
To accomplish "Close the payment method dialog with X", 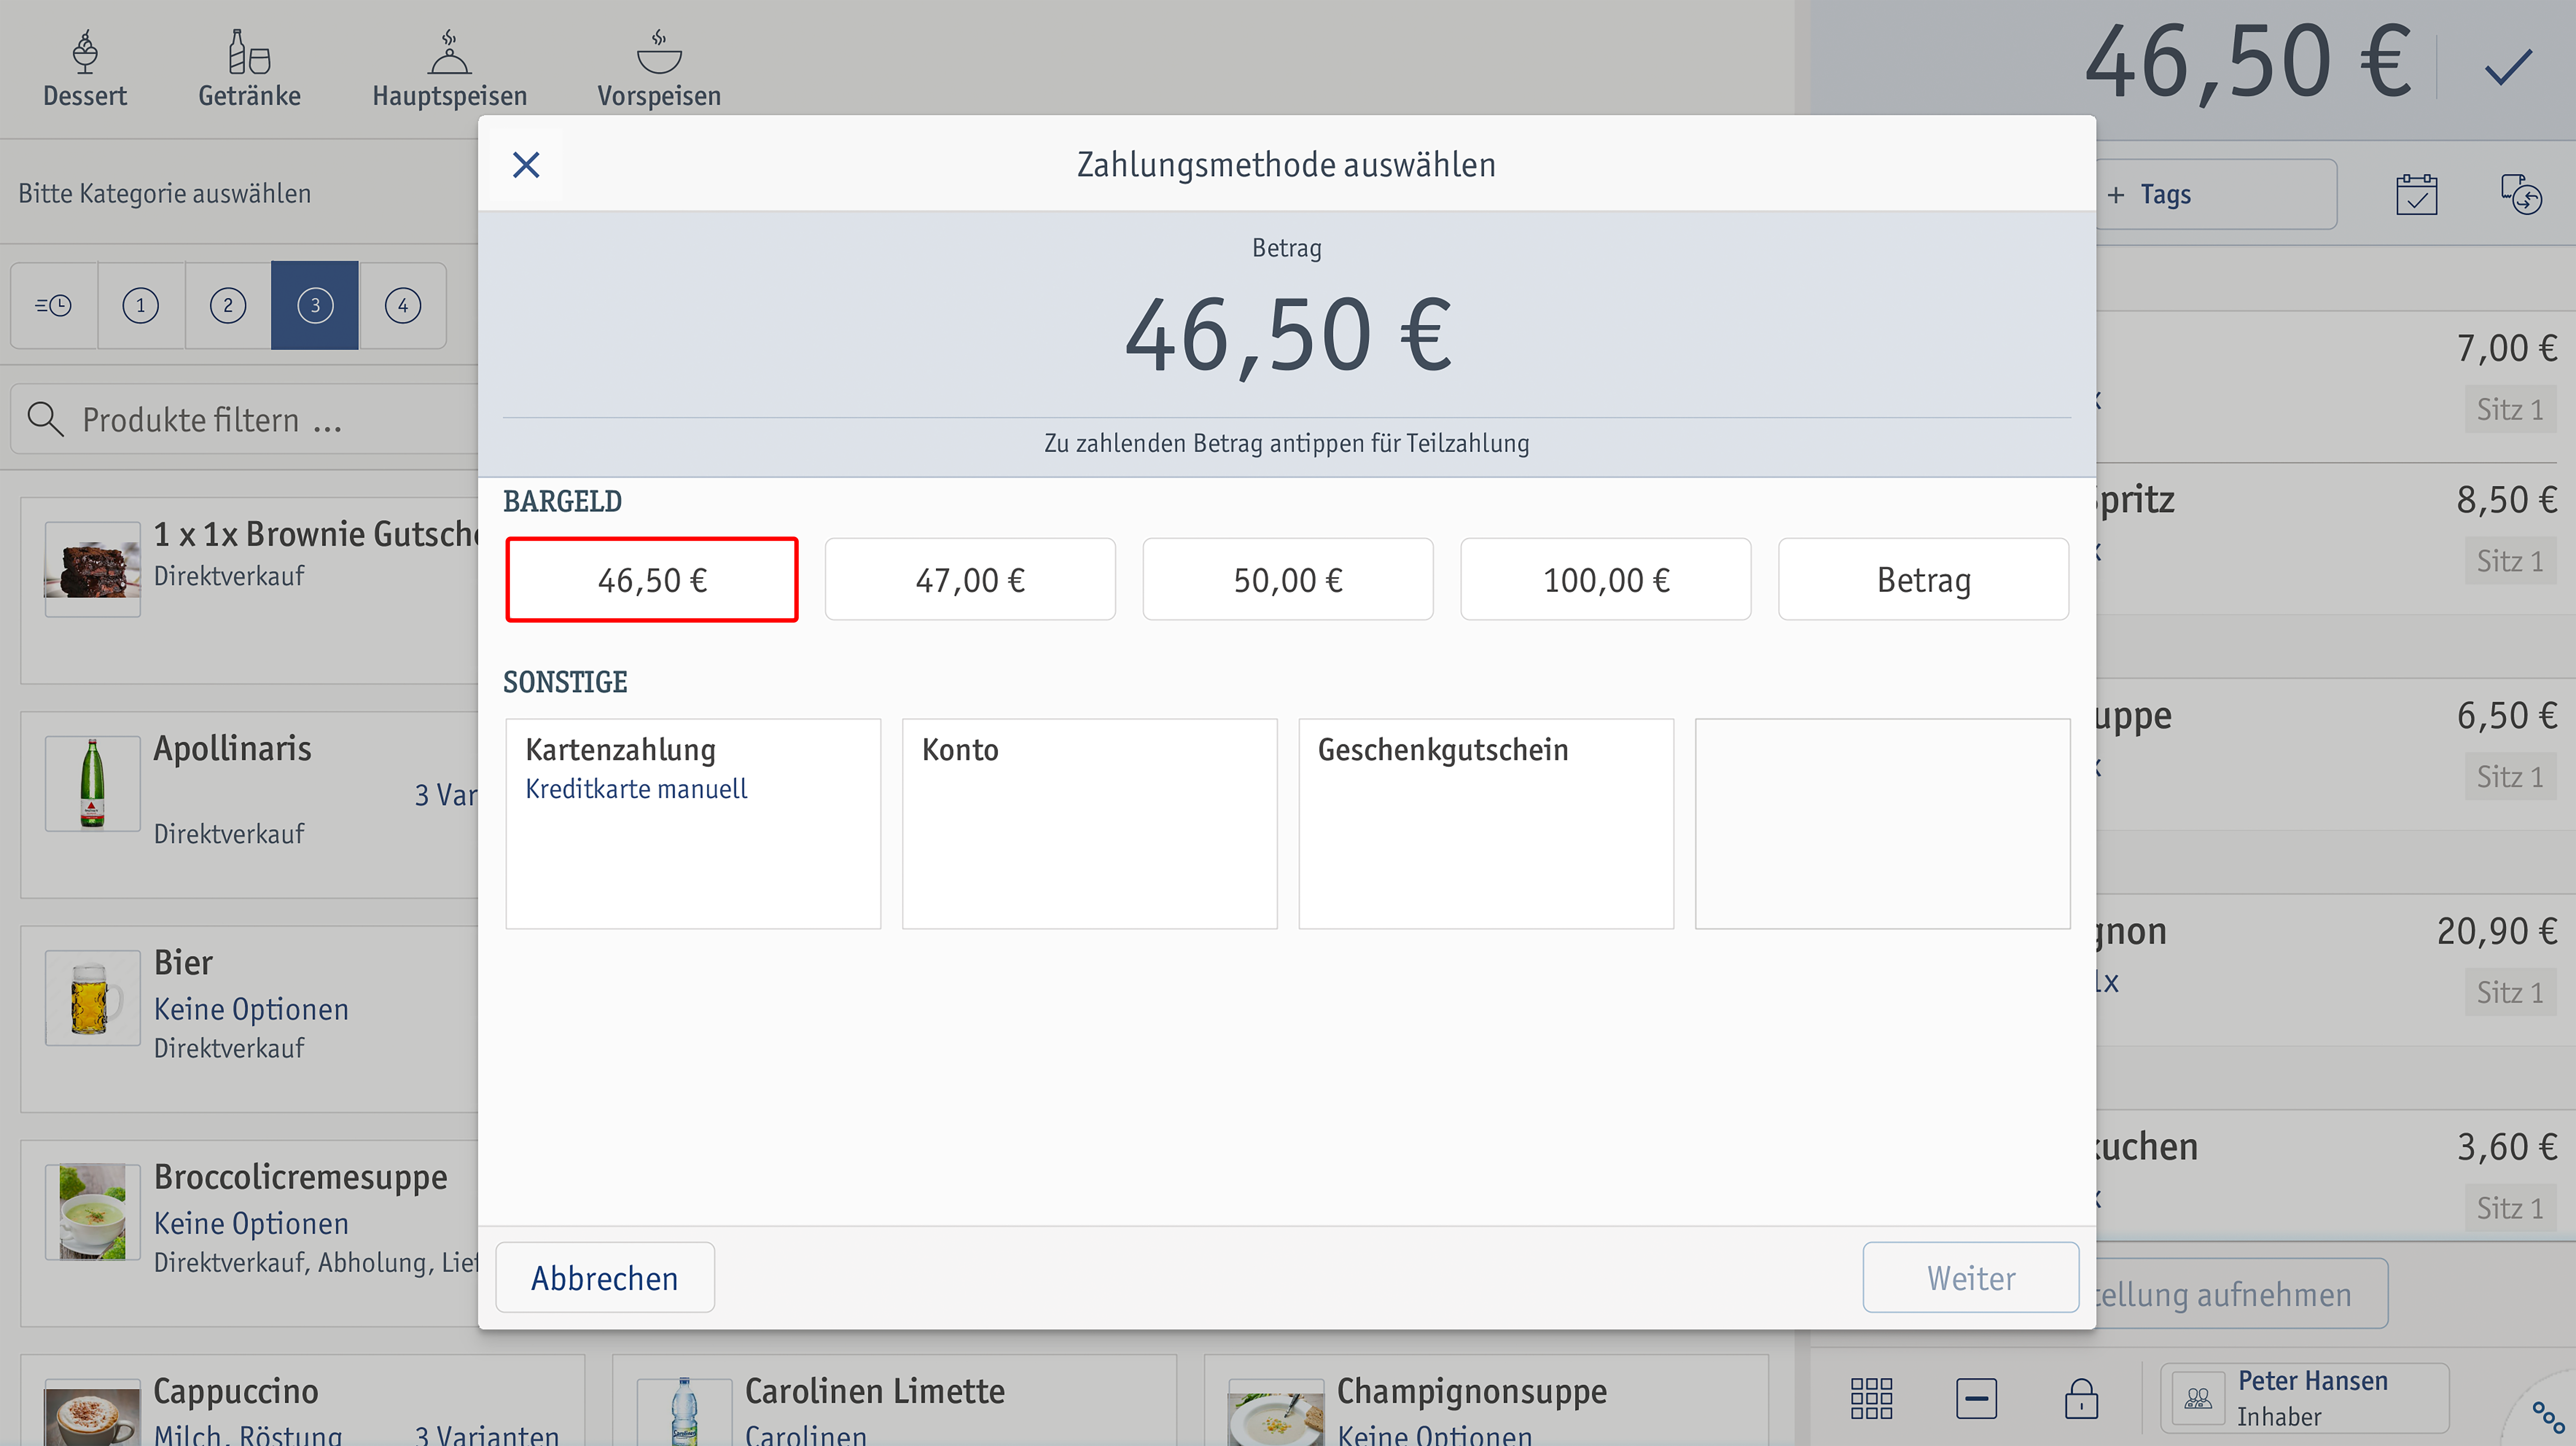I will point(526,165).
